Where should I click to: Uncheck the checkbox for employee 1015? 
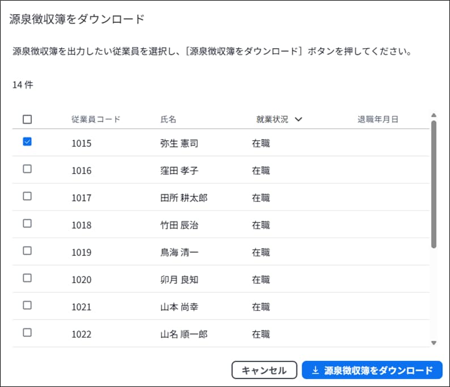pyautogui.click(x=27, y=142)
